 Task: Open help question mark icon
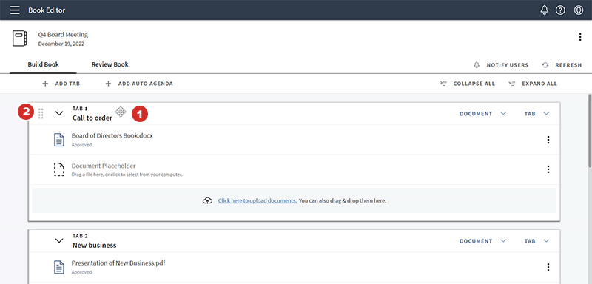tap(560, 10)
